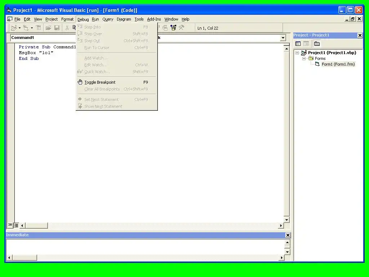
Task: Click Edit Watch... menu entry
Action: [x=117, y=65]
